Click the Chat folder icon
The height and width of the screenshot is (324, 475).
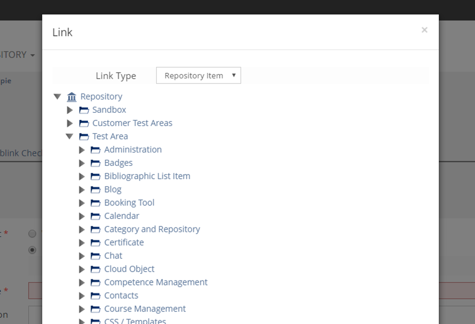click(95, 256)
